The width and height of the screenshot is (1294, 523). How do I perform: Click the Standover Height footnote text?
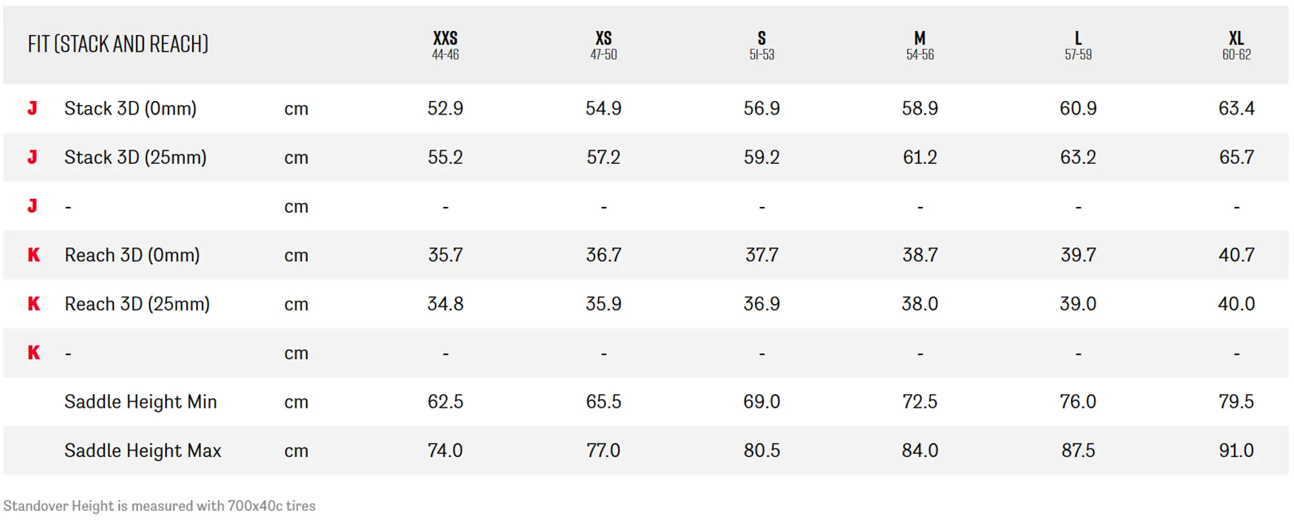click(x=160, y=506)
